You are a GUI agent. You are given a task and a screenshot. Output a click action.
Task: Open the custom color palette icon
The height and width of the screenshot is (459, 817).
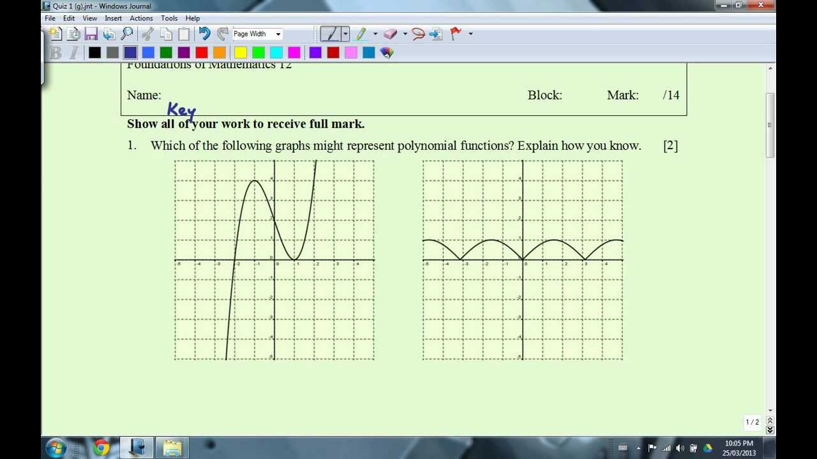tap(387, 53)
